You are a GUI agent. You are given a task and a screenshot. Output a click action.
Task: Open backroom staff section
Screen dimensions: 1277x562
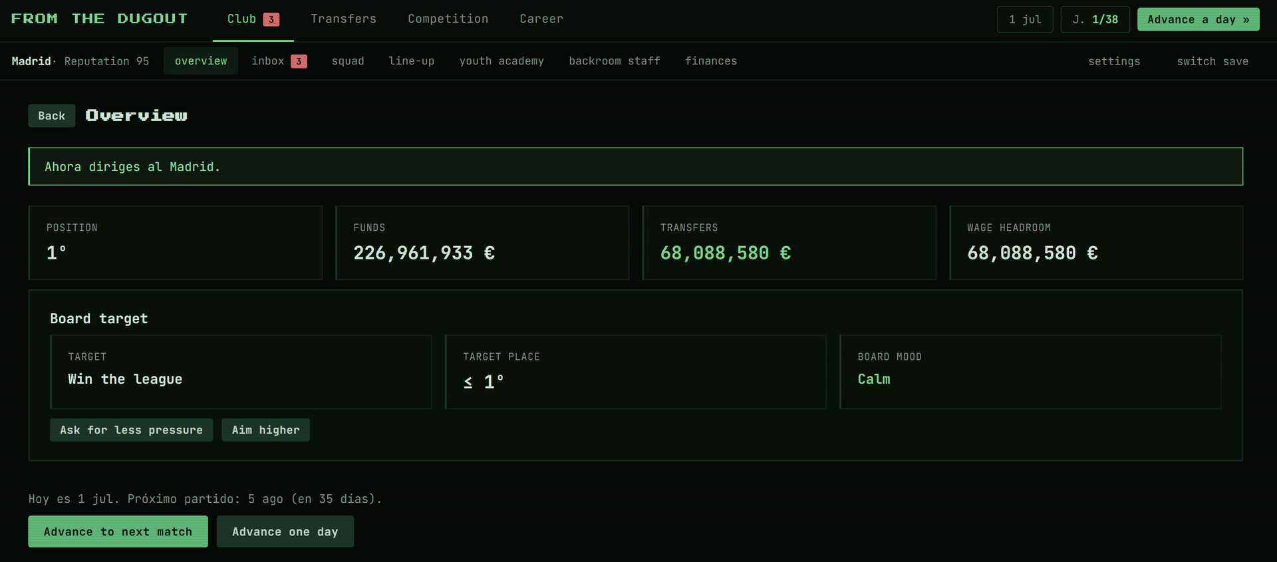point(615,61)
